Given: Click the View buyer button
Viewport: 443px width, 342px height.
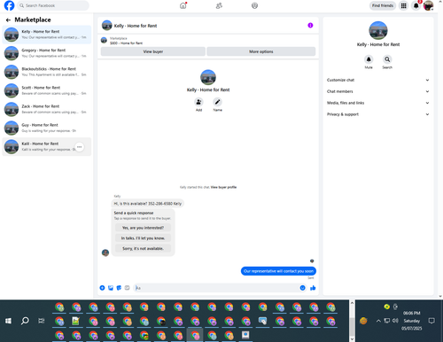Looking at the screenshot, I should (x=153, y=51).
